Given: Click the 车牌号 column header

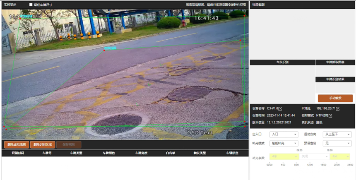Looking at the screenshot, I should tap(47, 153).
